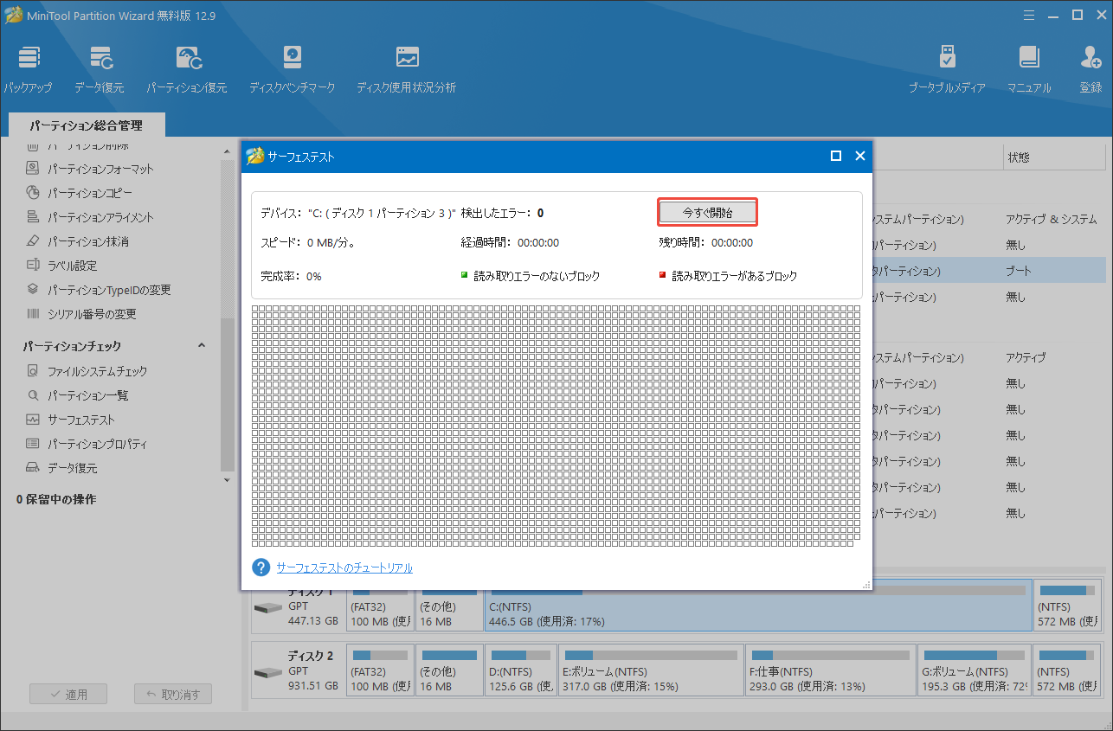Image resolution: width=1113 pixels, height=731 pixels.
Task: Select シリアル番号の変更 in sidebar
Action: point(81,314)
